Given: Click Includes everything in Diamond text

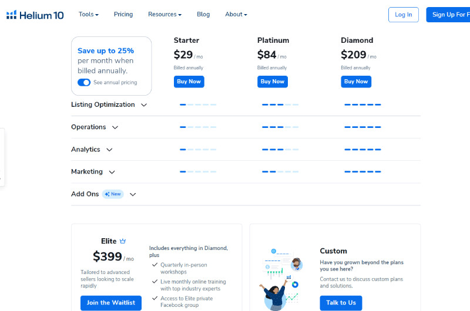Looking at the screenshot, I should (189, 251).
